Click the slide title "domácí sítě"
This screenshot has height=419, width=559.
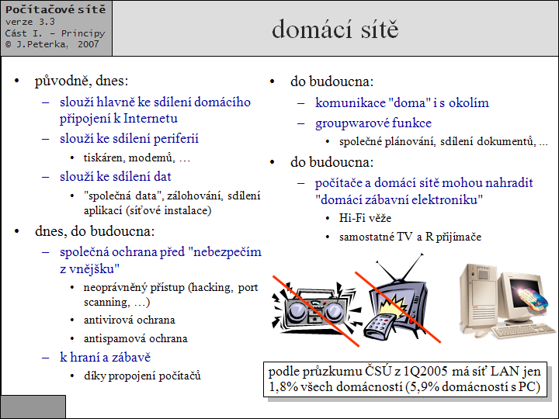335,29
